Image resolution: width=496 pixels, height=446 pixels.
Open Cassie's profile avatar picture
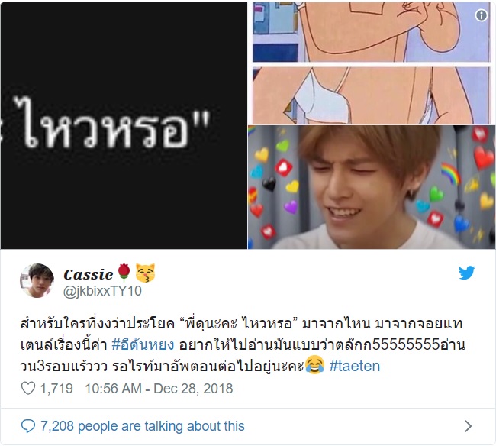pyautogui.click(x=37, y=281)
